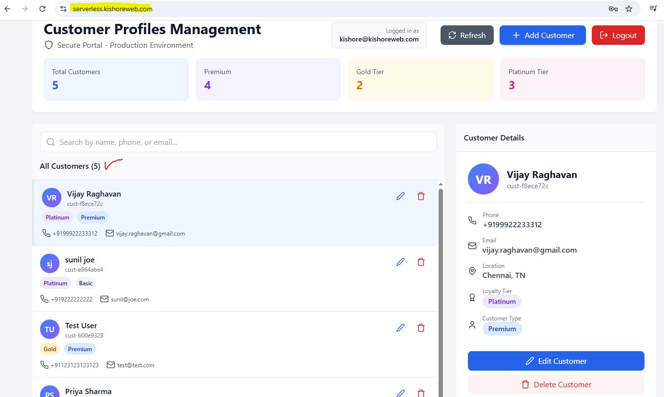Bookmark this page with star icon

629,9
